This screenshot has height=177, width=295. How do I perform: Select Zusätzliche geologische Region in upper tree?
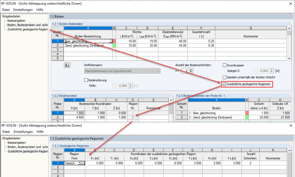pos(27,29)
